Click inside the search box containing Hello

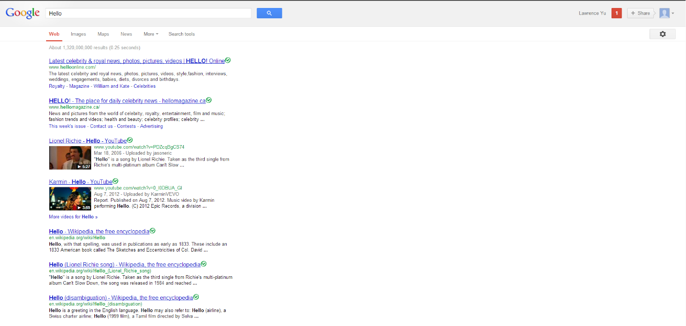tap(148, 13)
